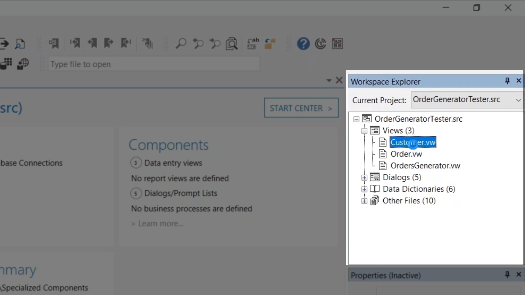The image size is (525, 295).
Task: Expand the Dialogs (5) tree node
Action: (364, 178)
